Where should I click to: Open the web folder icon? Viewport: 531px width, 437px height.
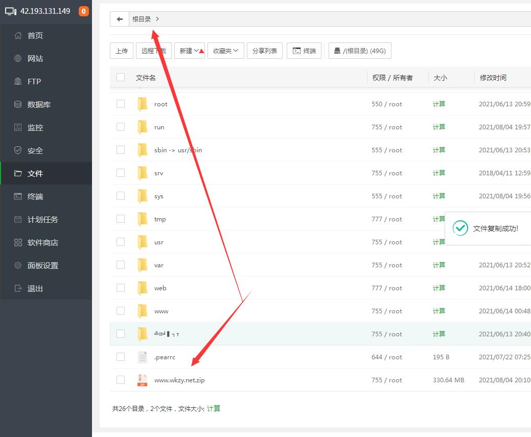pos(143,288)
